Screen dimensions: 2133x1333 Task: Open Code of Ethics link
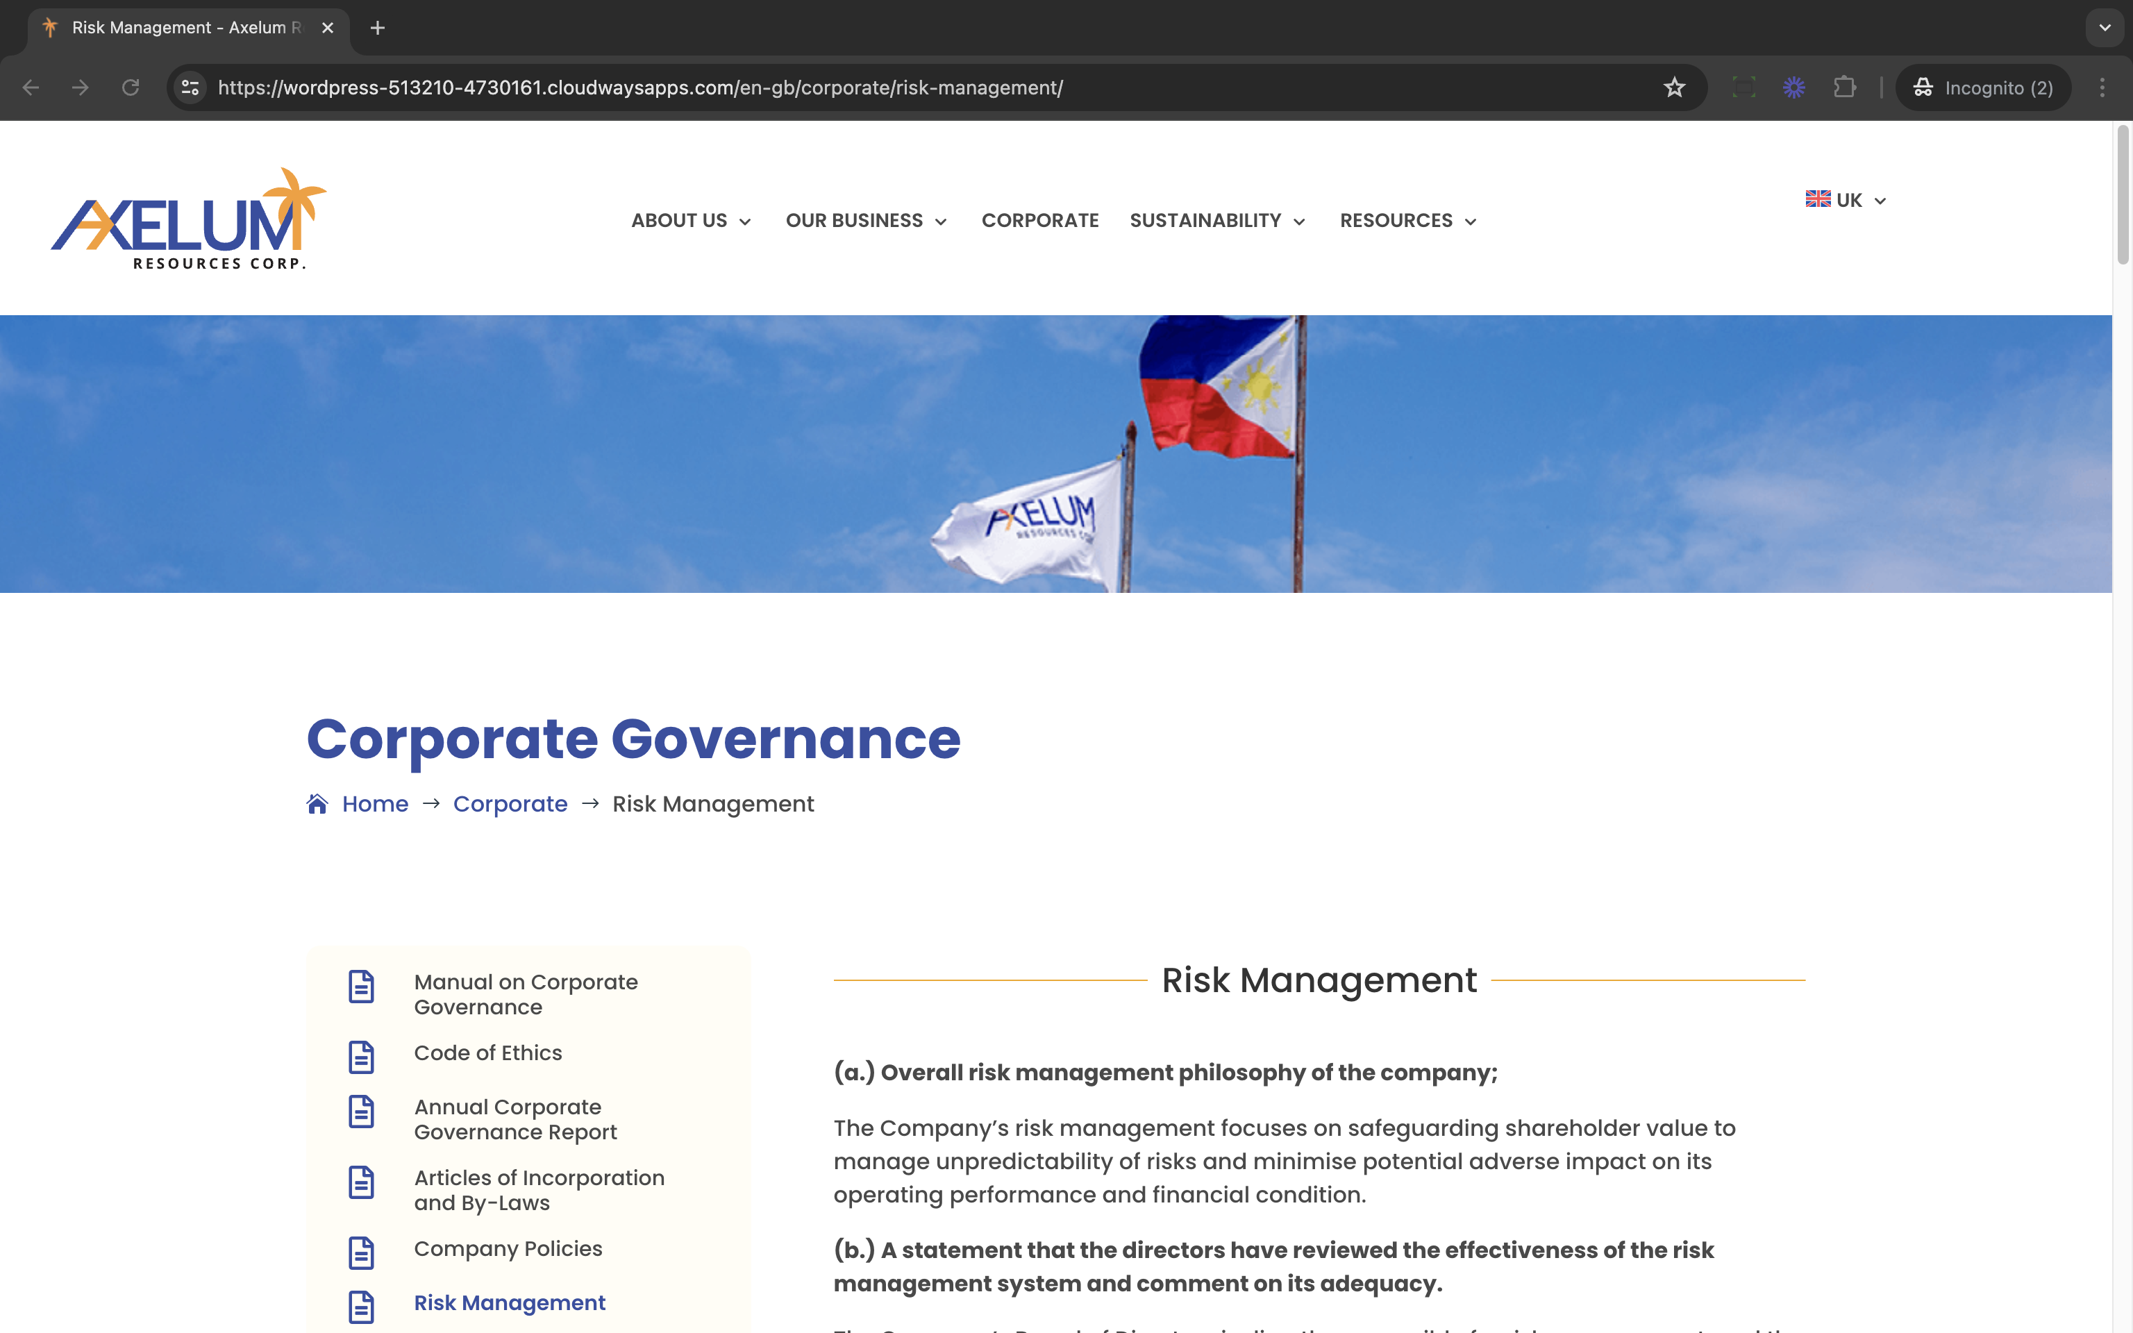[x=488, y=1053]
